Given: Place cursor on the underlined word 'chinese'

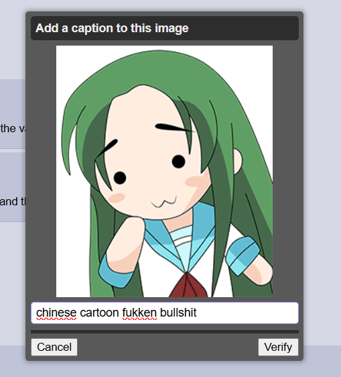Looking at the screenshot, I should [56, 313].
